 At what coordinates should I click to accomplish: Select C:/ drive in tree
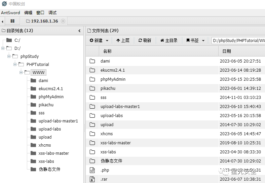(17, 40)
